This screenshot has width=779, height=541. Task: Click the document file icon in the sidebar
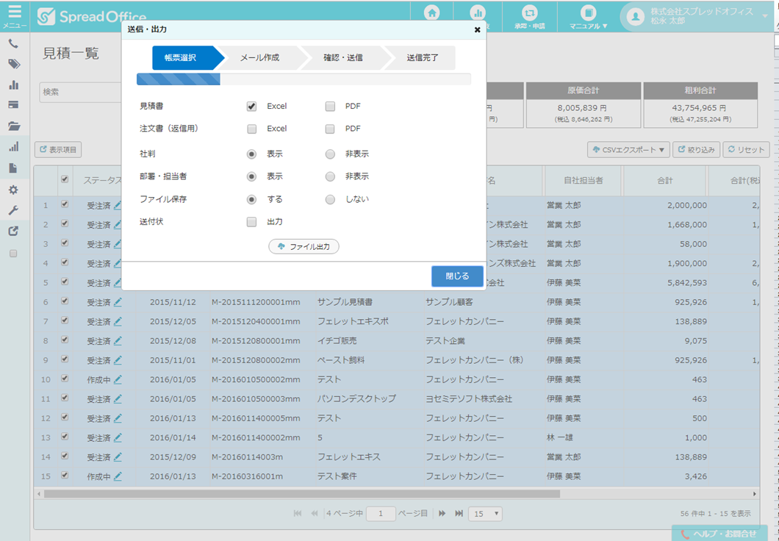tap(13, 168)
